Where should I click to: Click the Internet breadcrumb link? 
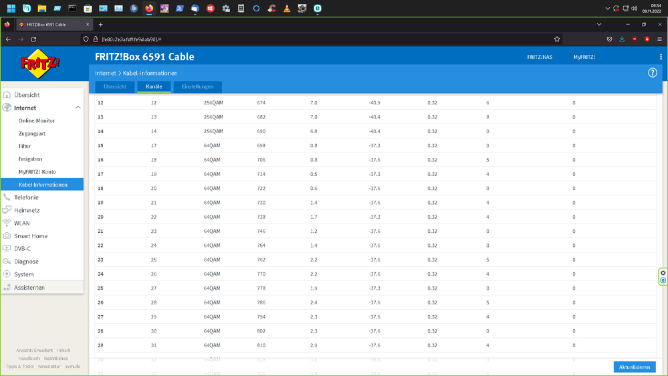click(x=105, y=74)
